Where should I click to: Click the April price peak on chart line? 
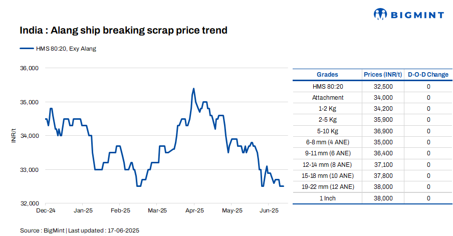click(193, 89)
